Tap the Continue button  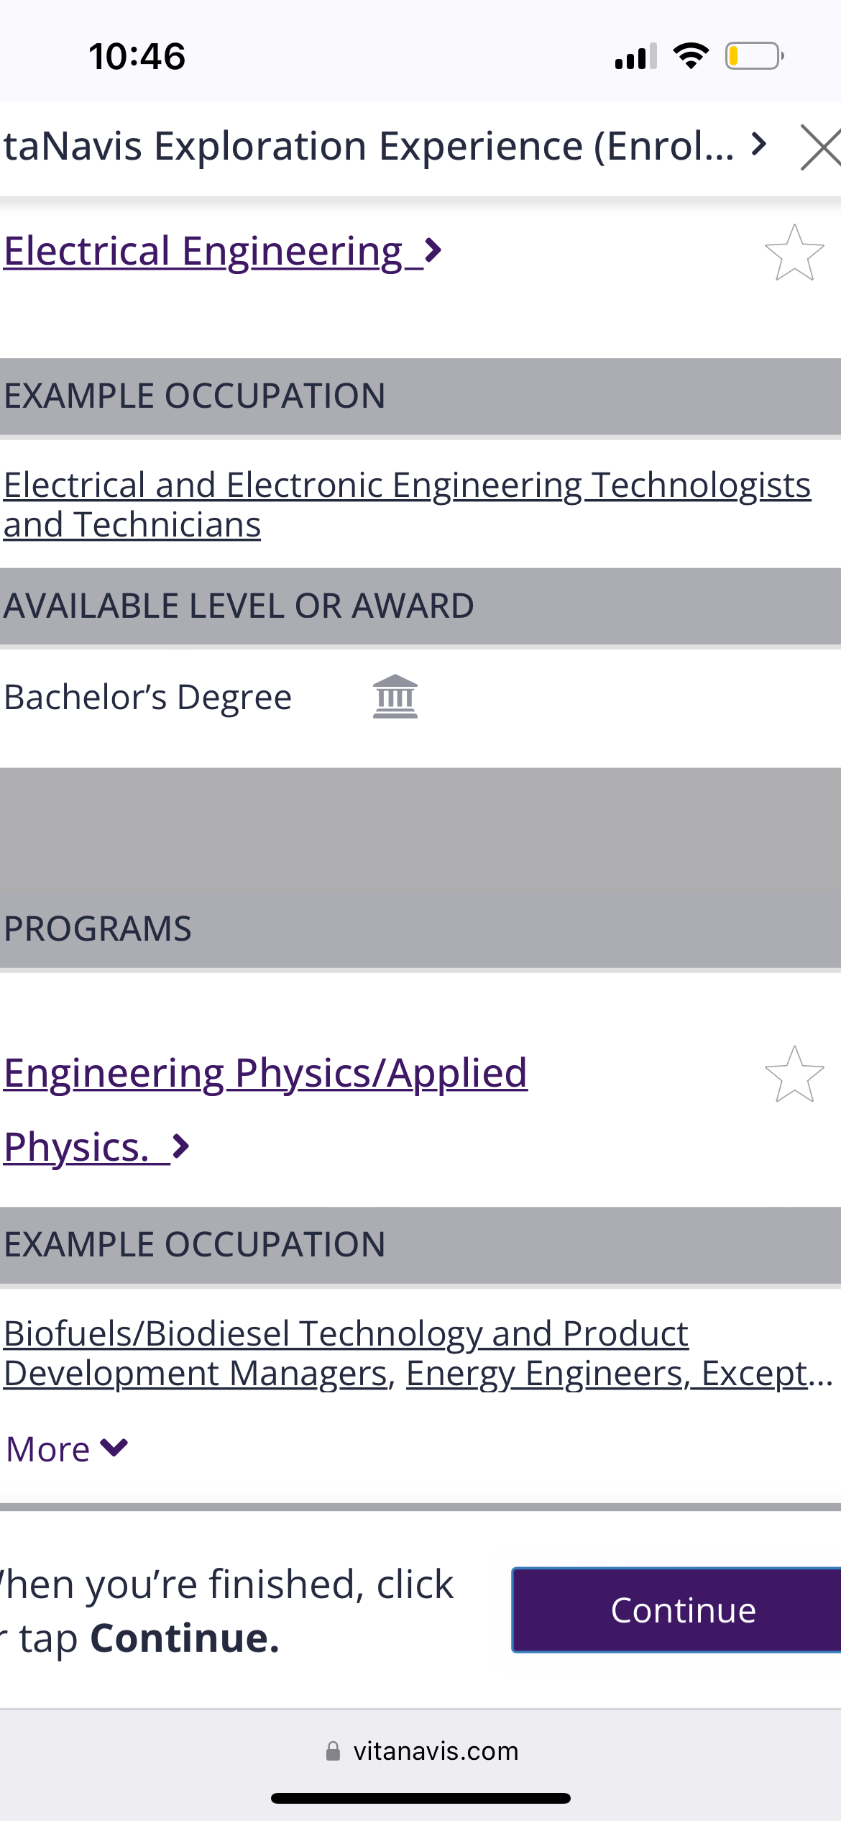(x=676, y=1610)
